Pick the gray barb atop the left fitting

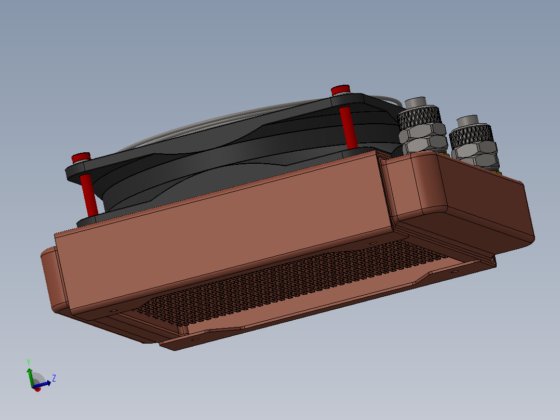(x=416, y=102)
